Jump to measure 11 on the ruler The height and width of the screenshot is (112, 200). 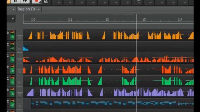click(70, 20)
